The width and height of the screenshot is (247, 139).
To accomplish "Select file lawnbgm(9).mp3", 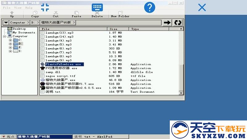I will point(58,60).
